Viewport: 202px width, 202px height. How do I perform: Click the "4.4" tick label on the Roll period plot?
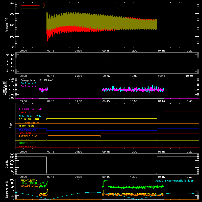(x=12, y=55)
